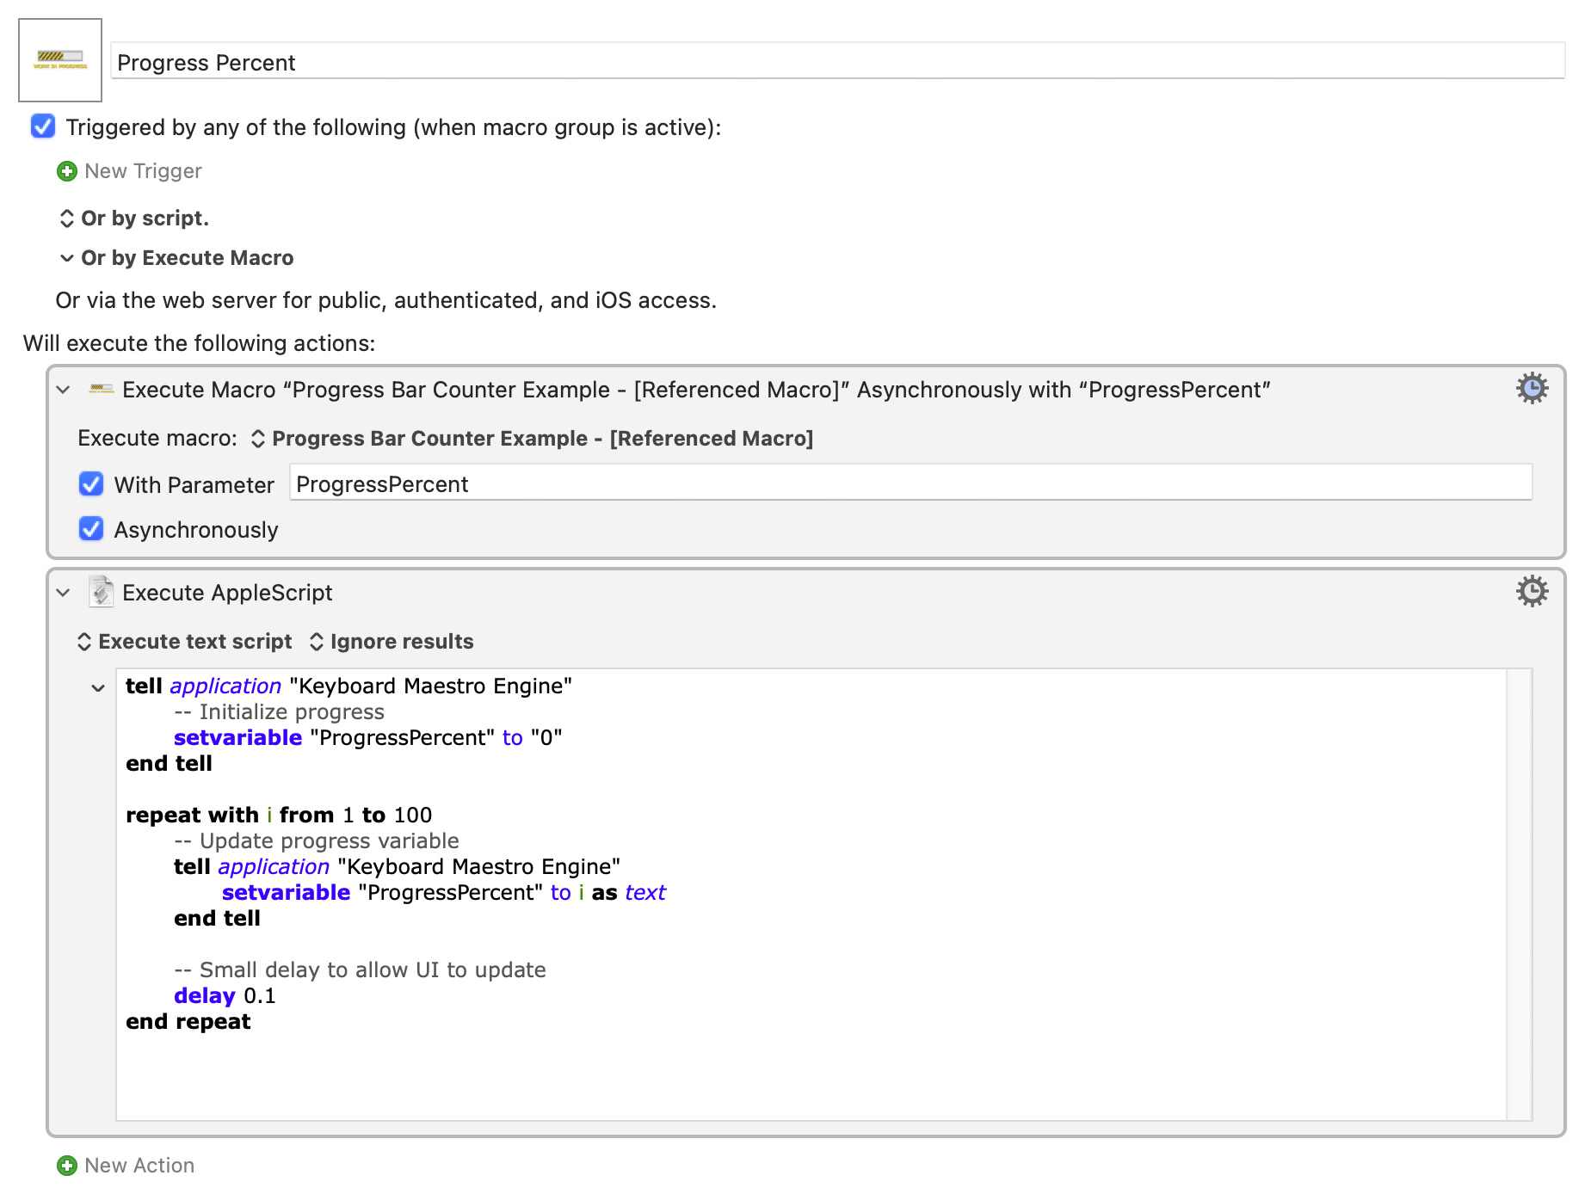Image resolution: width=1585 pixels, height=1194 pixels.
Task: Click the green New Action plus icon
Action: (x=66, y=1166)
